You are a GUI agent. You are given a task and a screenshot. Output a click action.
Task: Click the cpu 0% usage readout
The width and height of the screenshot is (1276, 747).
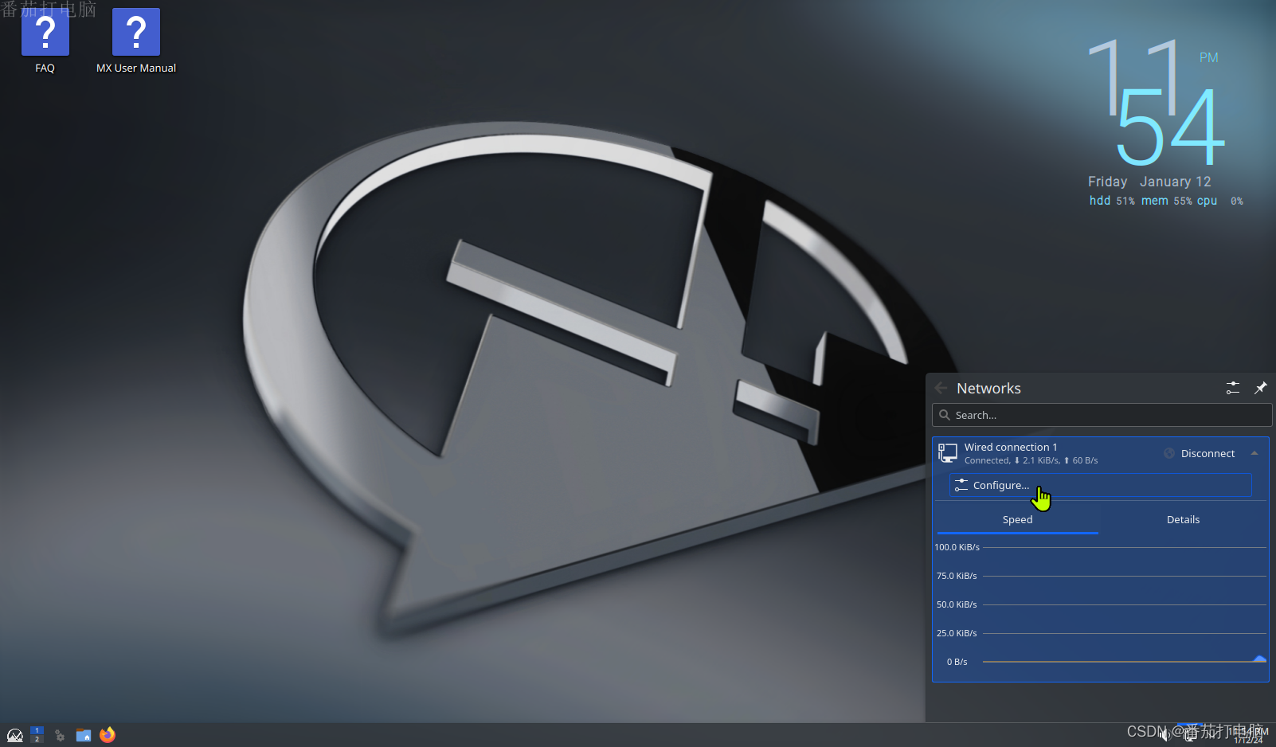tap(1219, 201)
